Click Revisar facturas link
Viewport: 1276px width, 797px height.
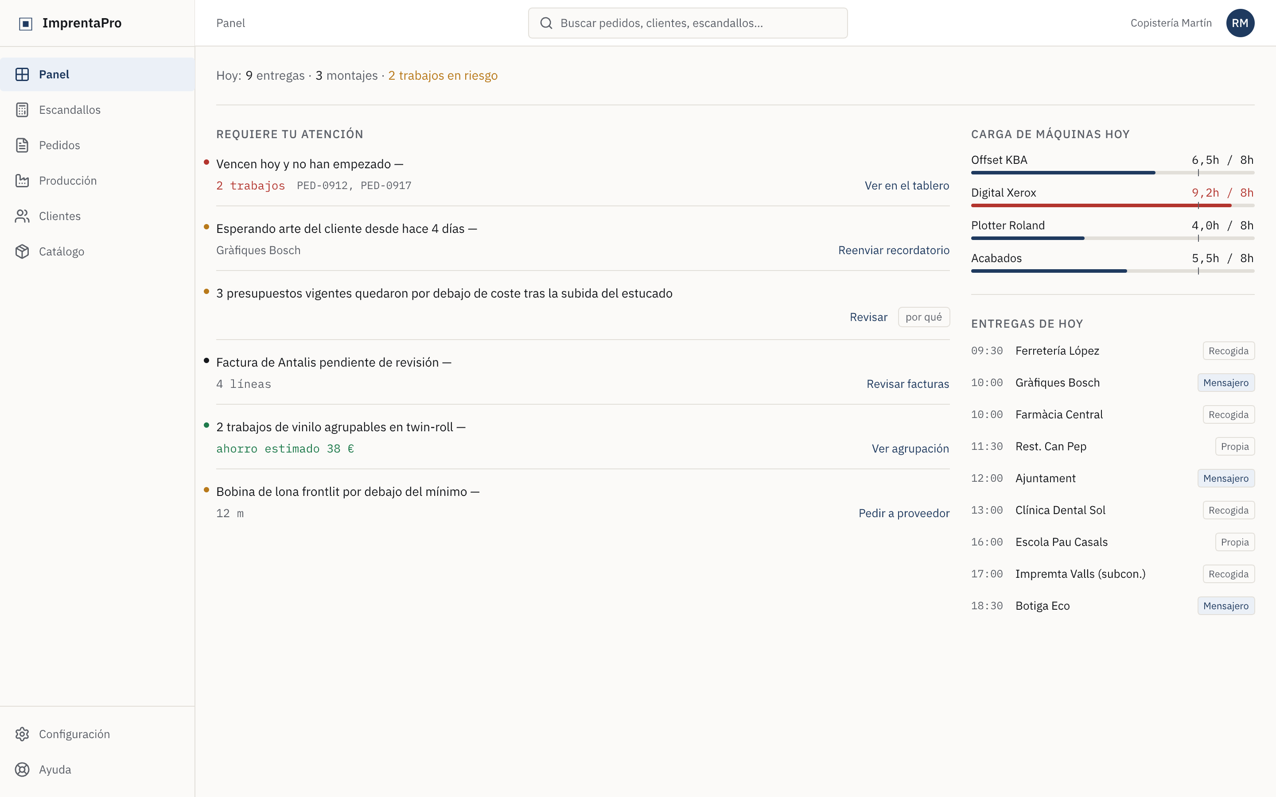click(x=908, y=384)
